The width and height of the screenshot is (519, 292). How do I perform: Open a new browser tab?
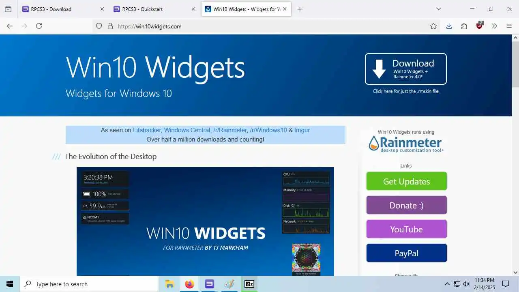(300, 9)
